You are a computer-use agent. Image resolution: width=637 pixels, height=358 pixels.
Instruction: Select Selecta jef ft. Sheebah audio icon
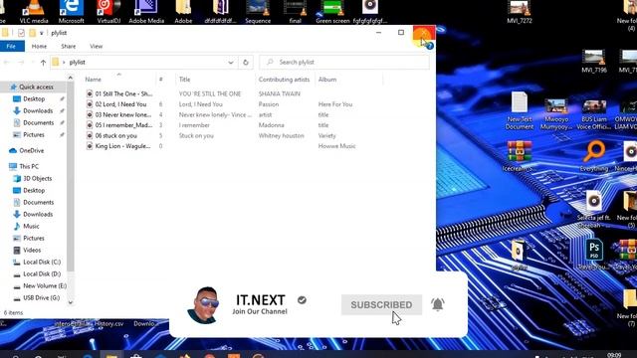tap(594, 209)
